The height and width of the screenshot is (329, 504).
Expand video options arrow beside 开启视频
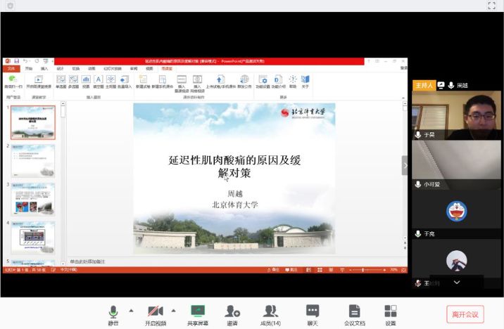click(x=173, y=309)
